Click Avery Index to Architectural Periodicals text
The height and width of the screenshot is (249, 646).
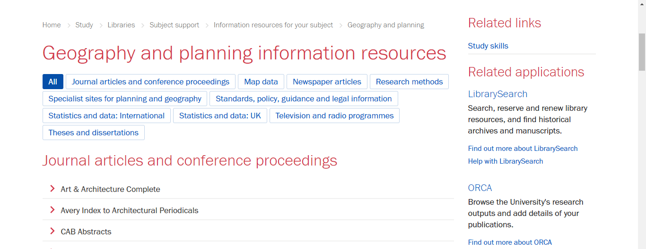[130, 210]
